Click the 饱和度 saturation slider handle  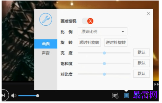pyautogui.click(x=104, y=63)
